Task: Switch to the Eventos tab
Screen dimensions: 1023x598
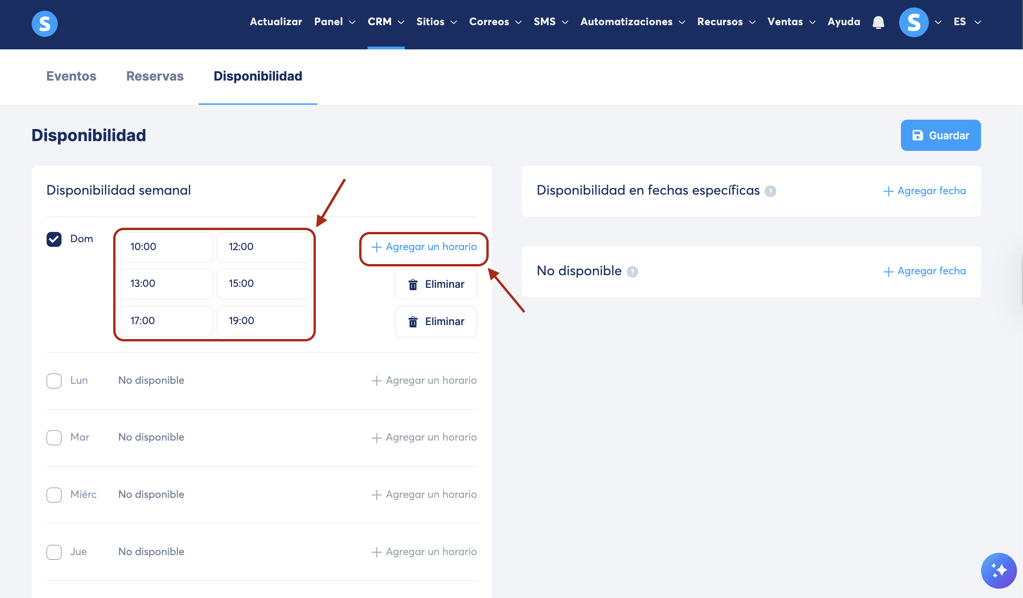Action: coord(71,76)
